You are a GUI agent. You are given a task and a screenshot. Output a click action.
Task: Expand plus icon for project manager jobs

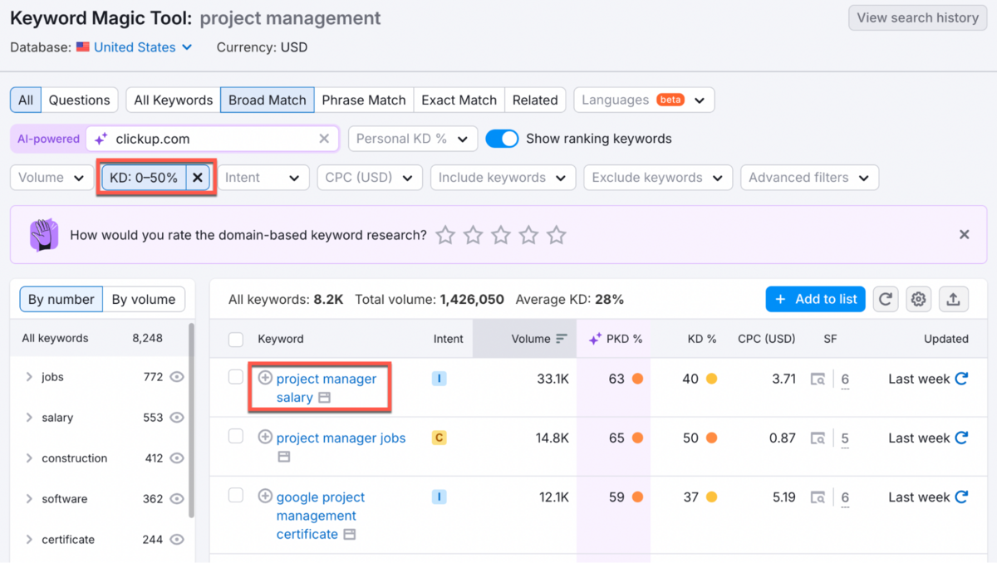(x=265, y=437)
